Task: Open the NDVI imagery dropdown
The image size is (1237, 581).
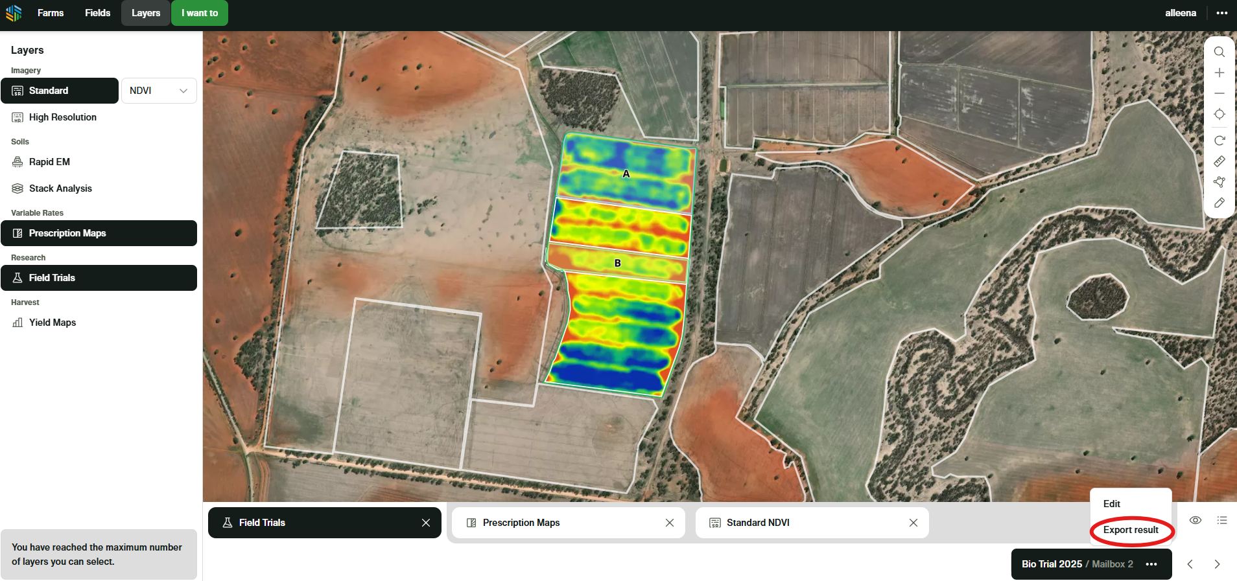Action: (159, 91)
